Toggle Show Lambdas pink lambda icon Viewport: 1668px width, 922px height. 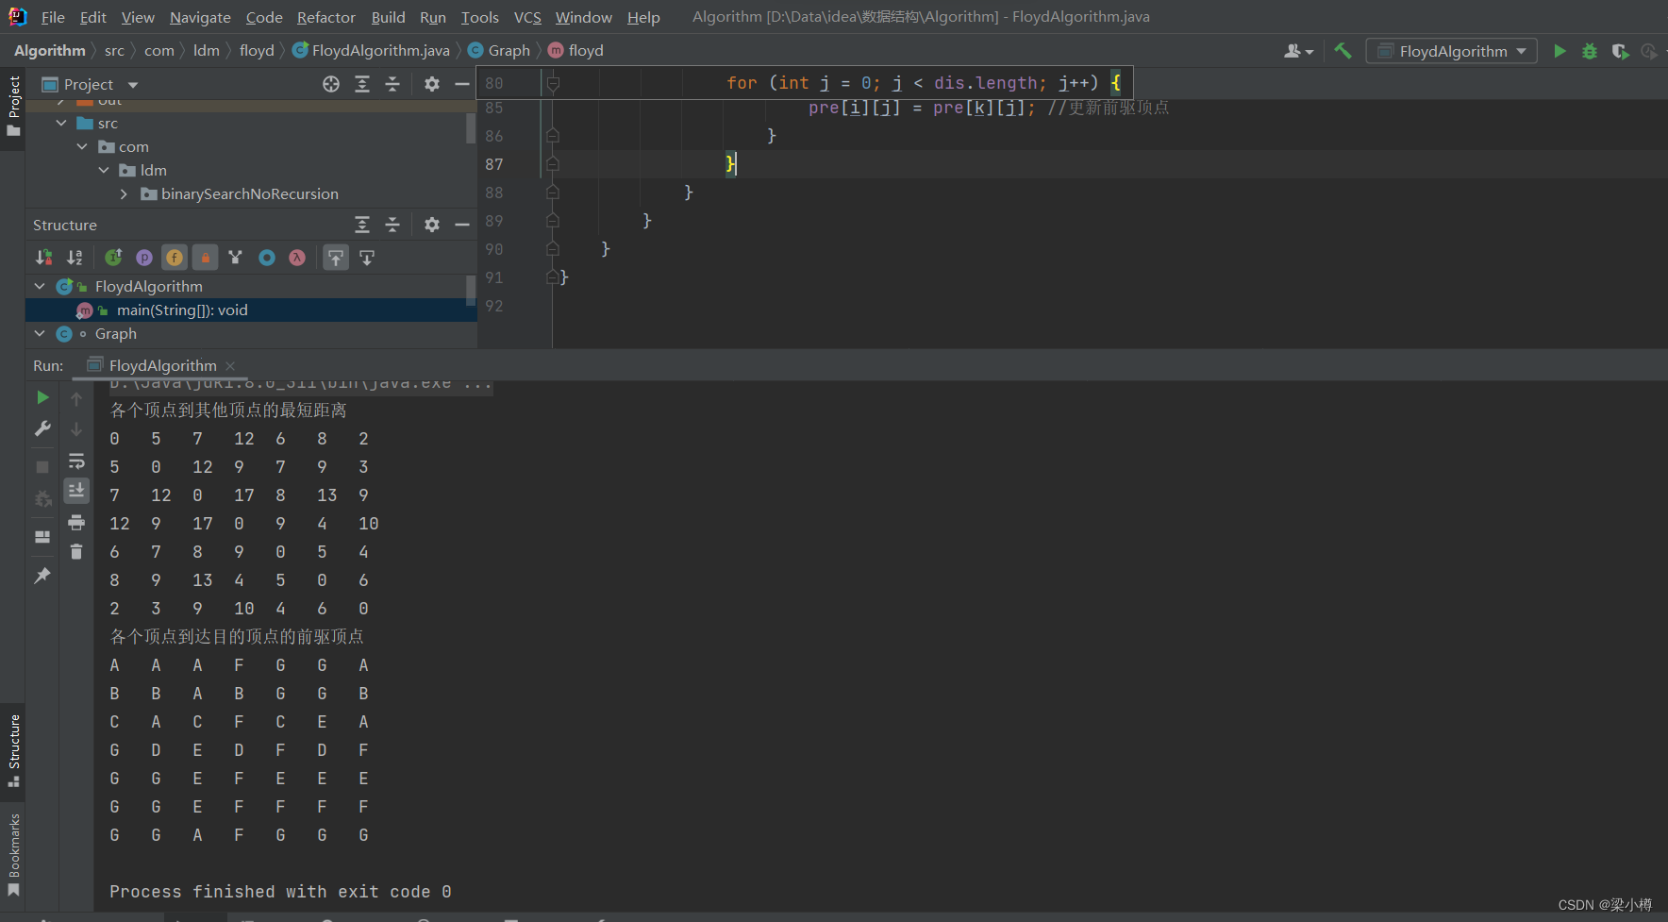(297, 258)
